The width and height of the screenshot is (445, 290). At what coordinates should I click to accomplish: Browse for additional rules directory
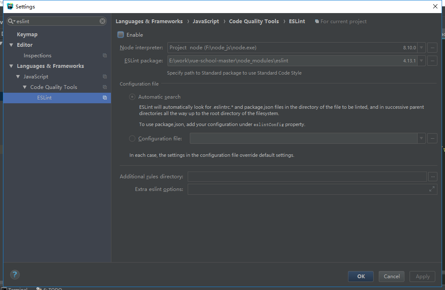(x=432, y=177)
